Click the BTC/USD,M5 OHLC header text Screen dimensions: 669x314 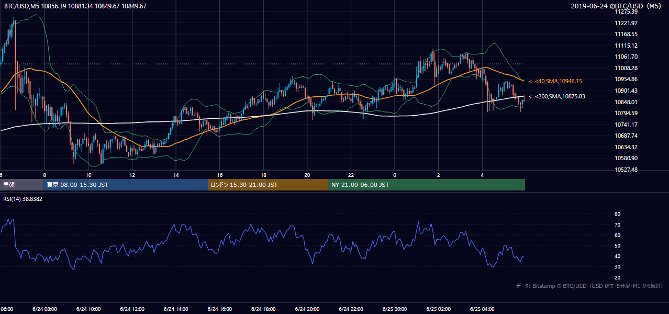(x=75, y=6)
